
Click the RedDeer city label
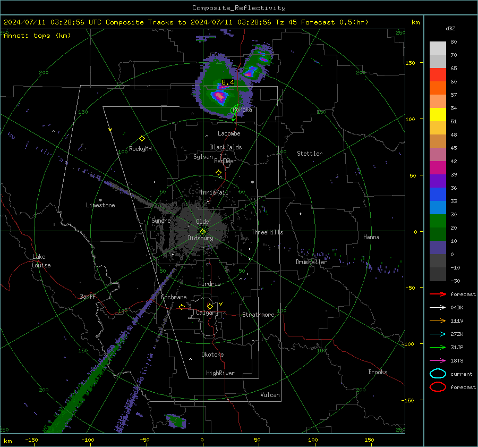point(225,161)
